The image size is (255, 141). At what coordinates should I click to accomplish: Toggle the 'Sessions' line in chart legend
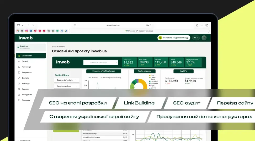pos(93,78)
